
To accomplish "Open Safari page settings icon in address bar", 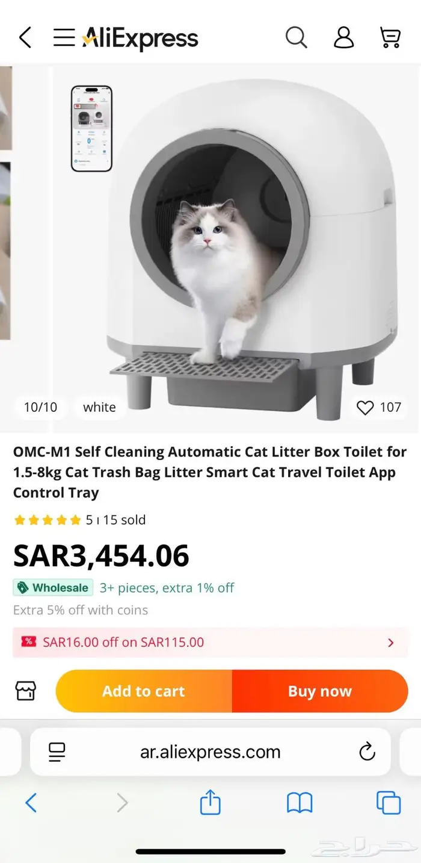I will click(x=57, y=752).
